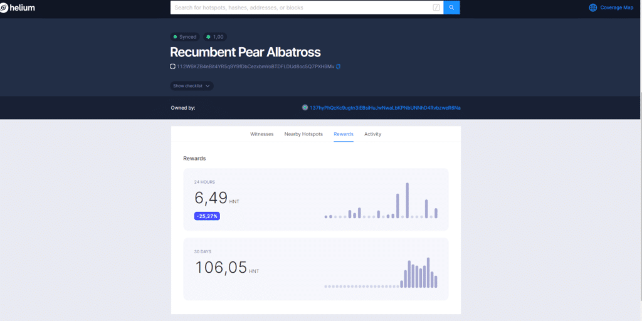The image size is (642, 321).
Task: Click the tallest bar in the 24 hours chart
Action: point(407,201)
